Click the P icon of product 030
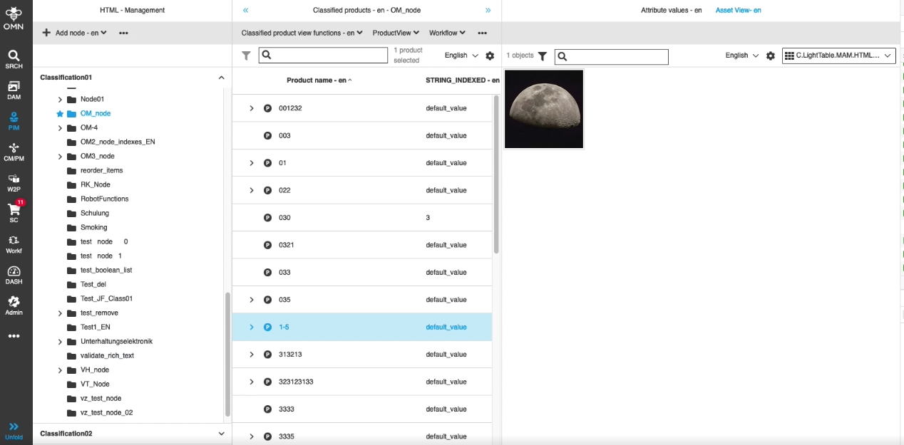The height and width of the screenshot is (445, 904). pos(268,218)
